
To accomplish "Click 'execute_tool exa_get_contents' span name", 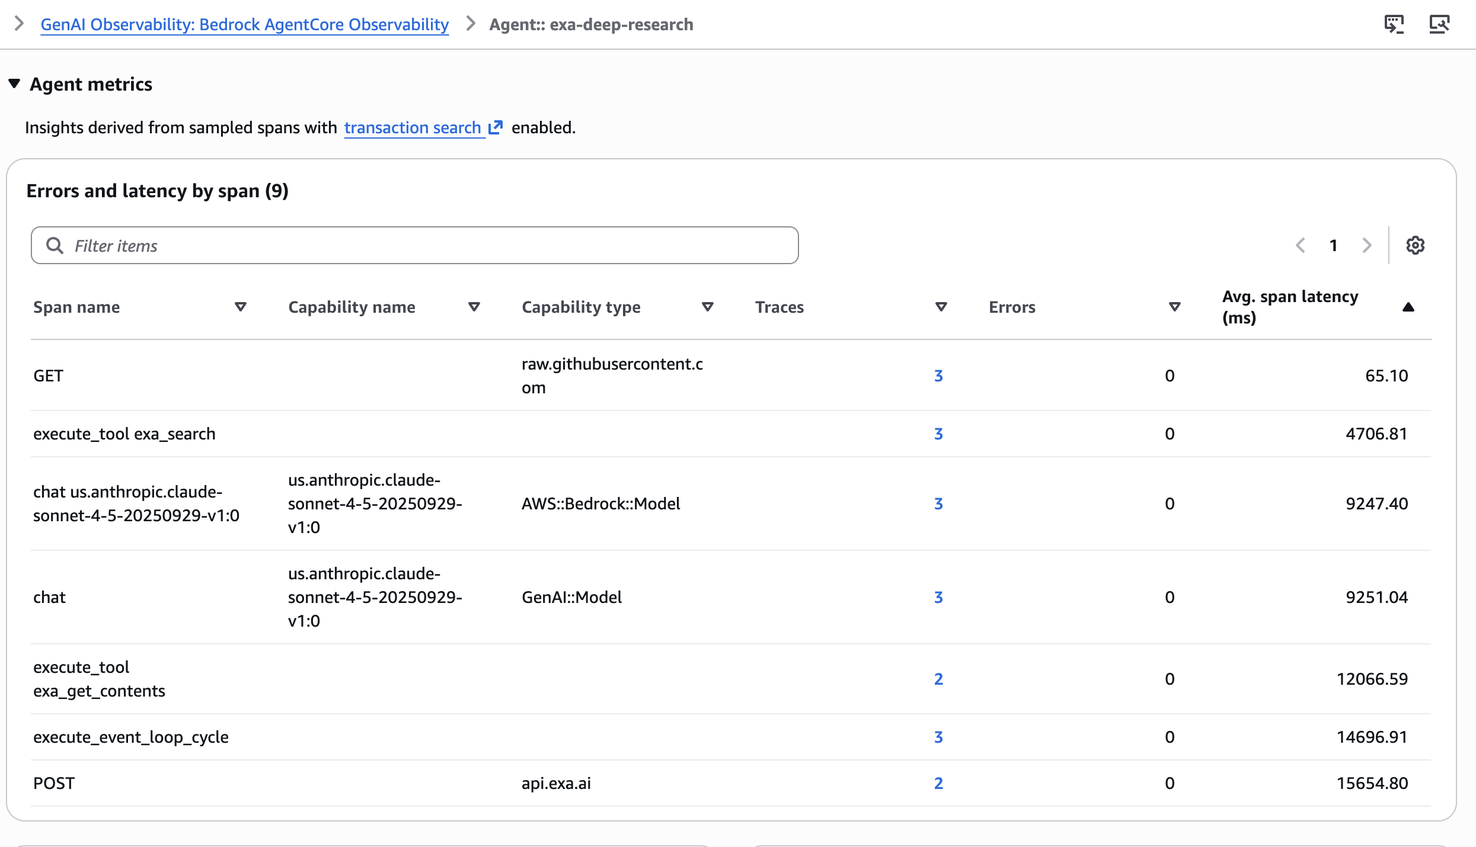I will [x=99, y=679].
